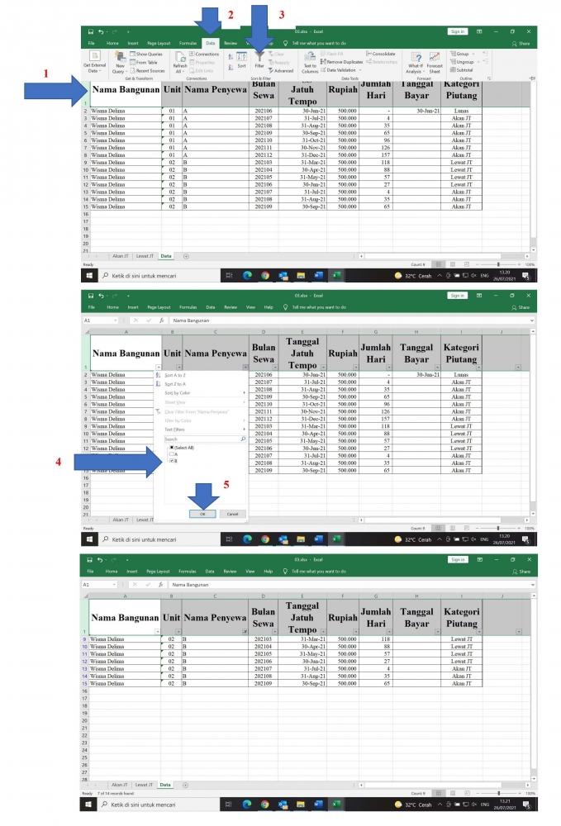Open Nama Penyewa filter arrow in bottom window
Screen dimensions: 561x826
click(245, 631)
